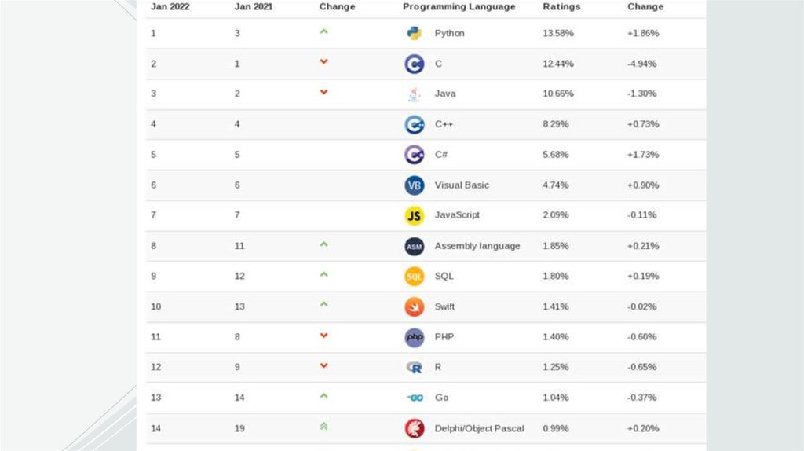Click the R language logo icon
The height and width of the screenshot is (451, 804).
tap(414, 368)
